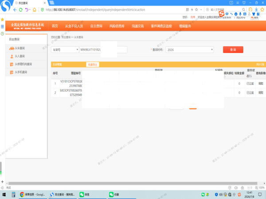The image size is (266, 199).
Task: Click the VIN input field starting WMWLV7101R2L
Action: point(103,50)
